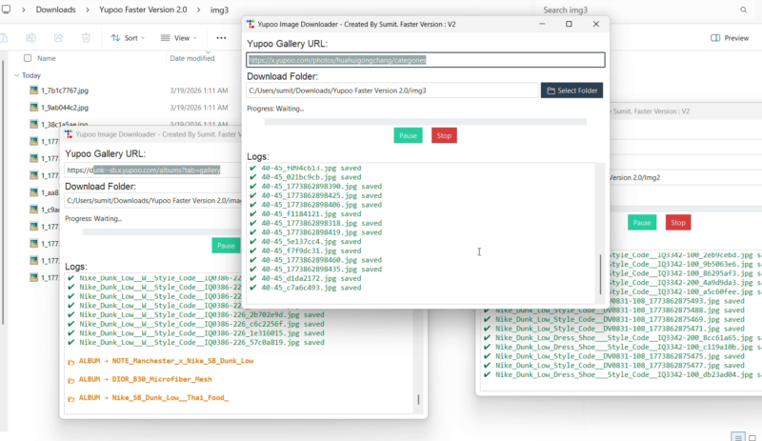Click checkmark beside 40-45_d1da2172.jpg saved
This screenshot has width=762, height=441.
click(x=252, y=278)
